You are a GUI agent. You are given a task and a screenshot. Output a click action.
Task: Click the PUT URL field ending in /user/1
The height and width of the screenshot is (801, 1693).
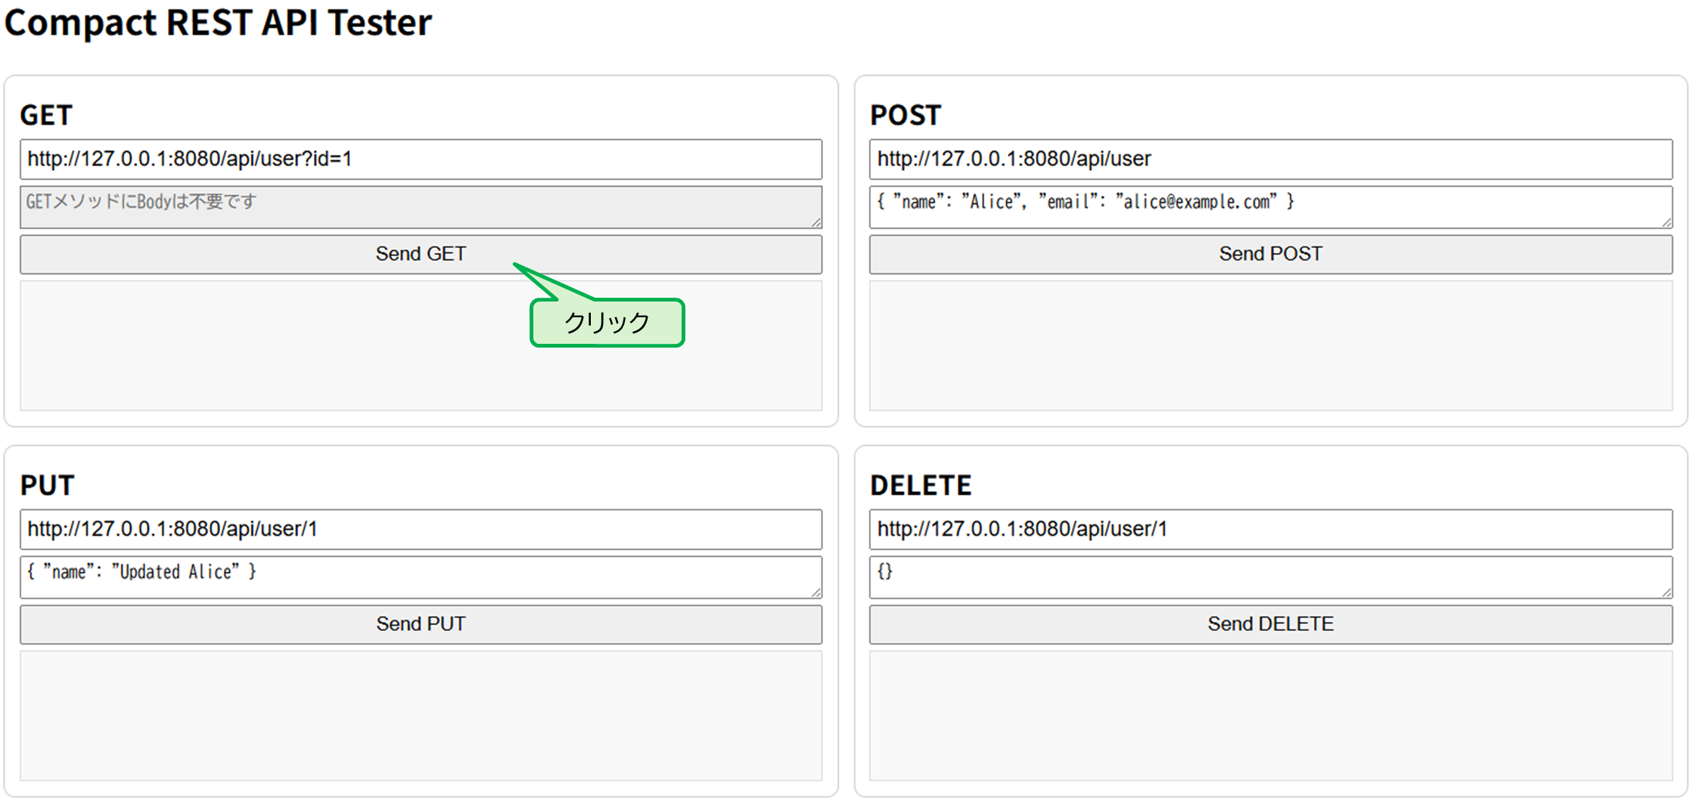tap(421, 530)
